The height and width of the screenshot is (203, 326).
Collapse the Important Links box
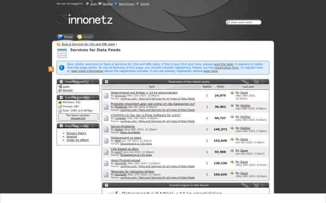pyautogui.click(x=61, y=126)
